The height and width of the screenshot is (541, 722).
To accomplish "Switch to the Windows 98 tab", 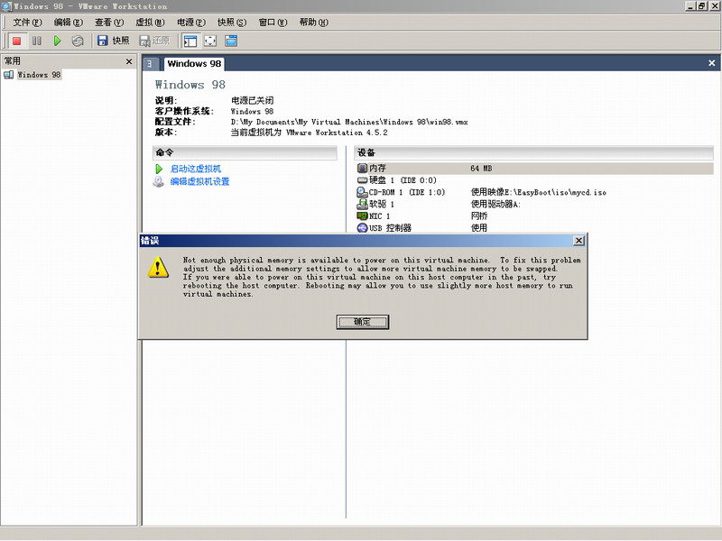I will coord(194,64).
